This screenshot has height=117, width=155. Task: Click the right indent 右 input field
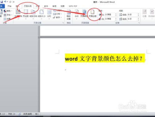110,19
